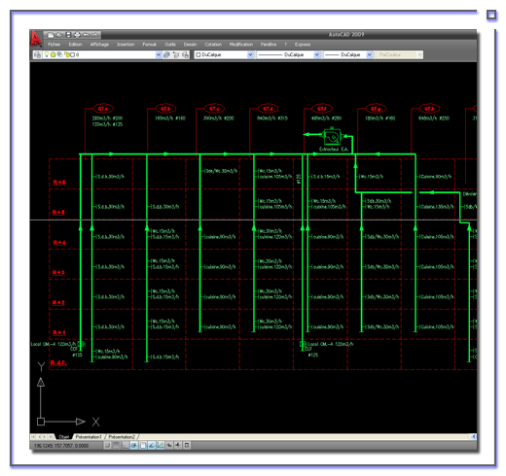506x476 pixels.
Task: Toggle Polar tracking button in status bar
Action: point(134,446)
